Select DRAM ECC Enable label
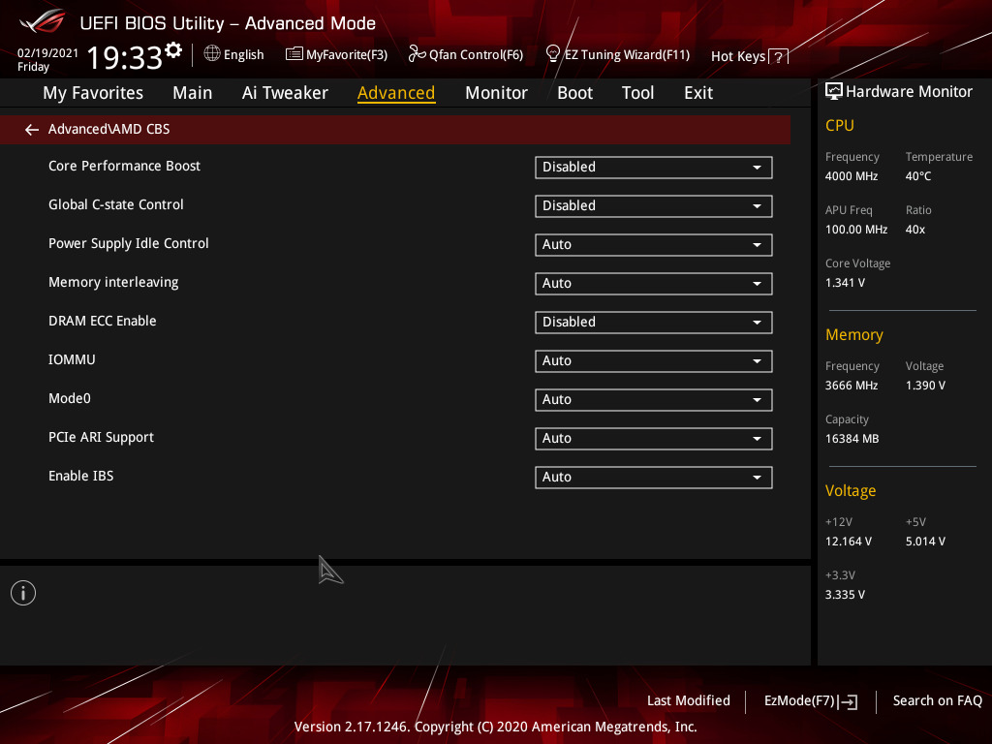The height and width of the screenshot is (744, 992). (103, 321)
